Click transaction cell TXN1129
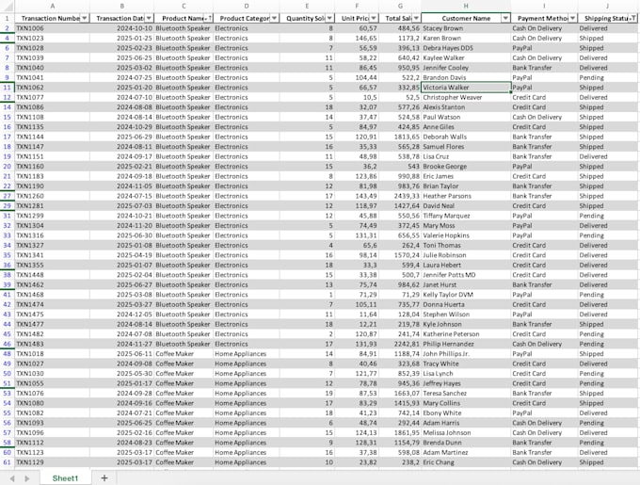 [x=53, y=462]
